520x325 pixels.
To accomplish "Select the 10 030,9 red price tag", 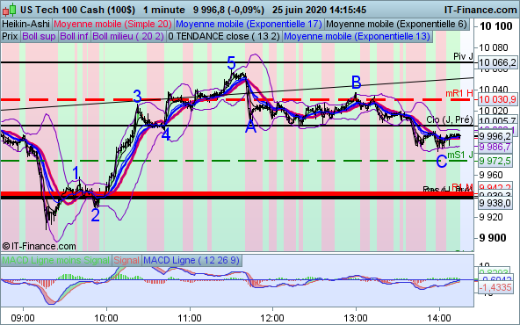I will tap(497, 99).
